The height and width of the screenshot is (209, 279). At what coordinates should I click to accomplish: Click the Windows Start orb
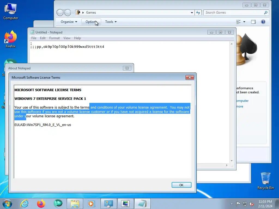pos(7,204)
